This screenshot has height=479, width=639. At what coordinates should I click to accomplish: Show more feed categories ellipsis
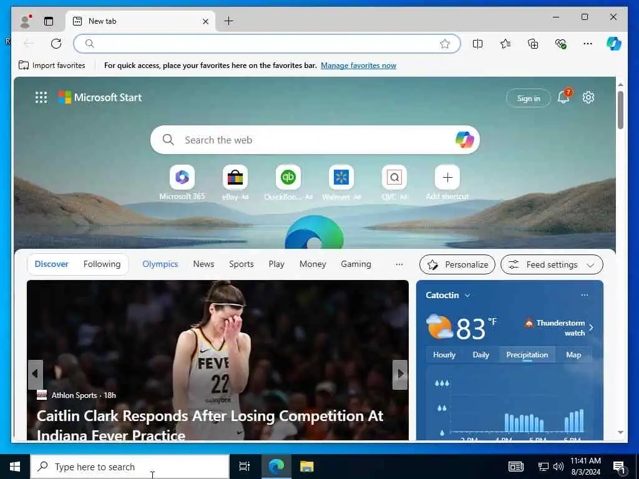pos(399,264)
